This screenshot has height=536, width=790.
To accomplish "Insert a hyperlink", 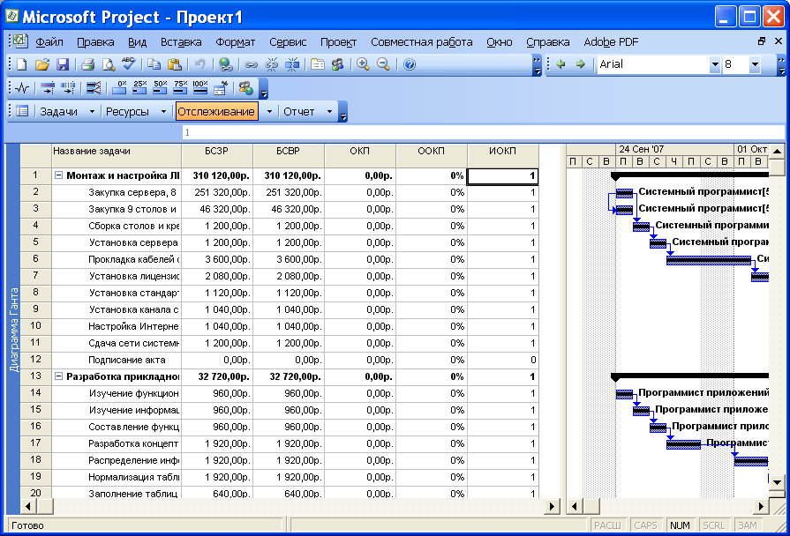I will (225, 64).
